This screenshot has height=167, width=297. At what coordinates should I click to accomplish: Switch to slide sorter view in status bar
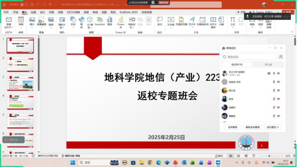(238, 156)
